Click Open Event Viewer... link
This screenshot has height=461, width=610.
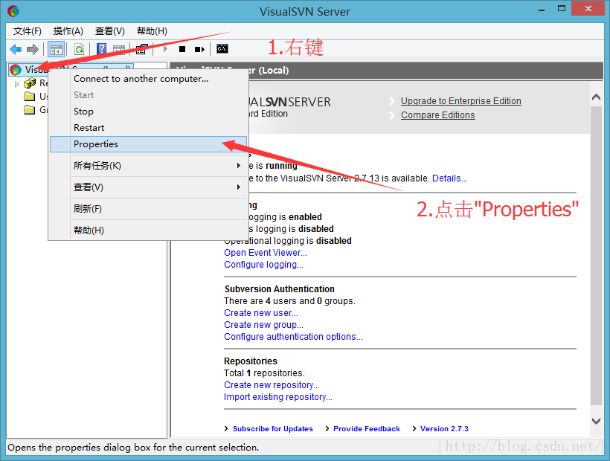266,253
